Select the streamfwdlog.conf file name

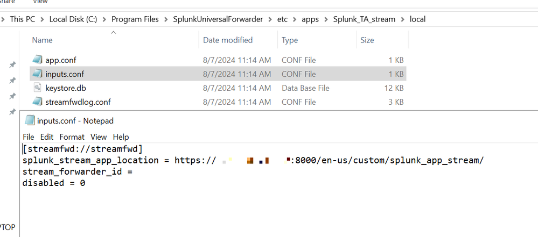[x=78, y=102]
